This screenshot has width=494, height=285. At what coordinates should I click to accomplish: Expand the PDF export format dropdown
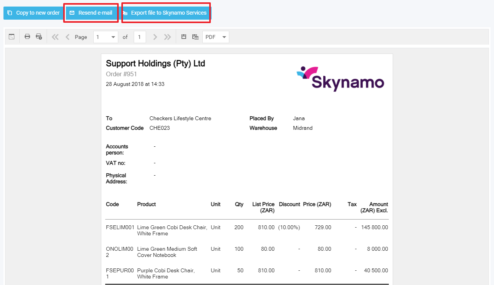(224, 37)
